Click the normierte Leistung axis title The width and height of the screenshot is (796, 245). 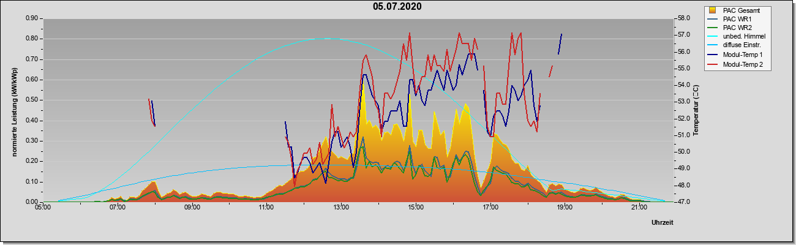[14, 110]
